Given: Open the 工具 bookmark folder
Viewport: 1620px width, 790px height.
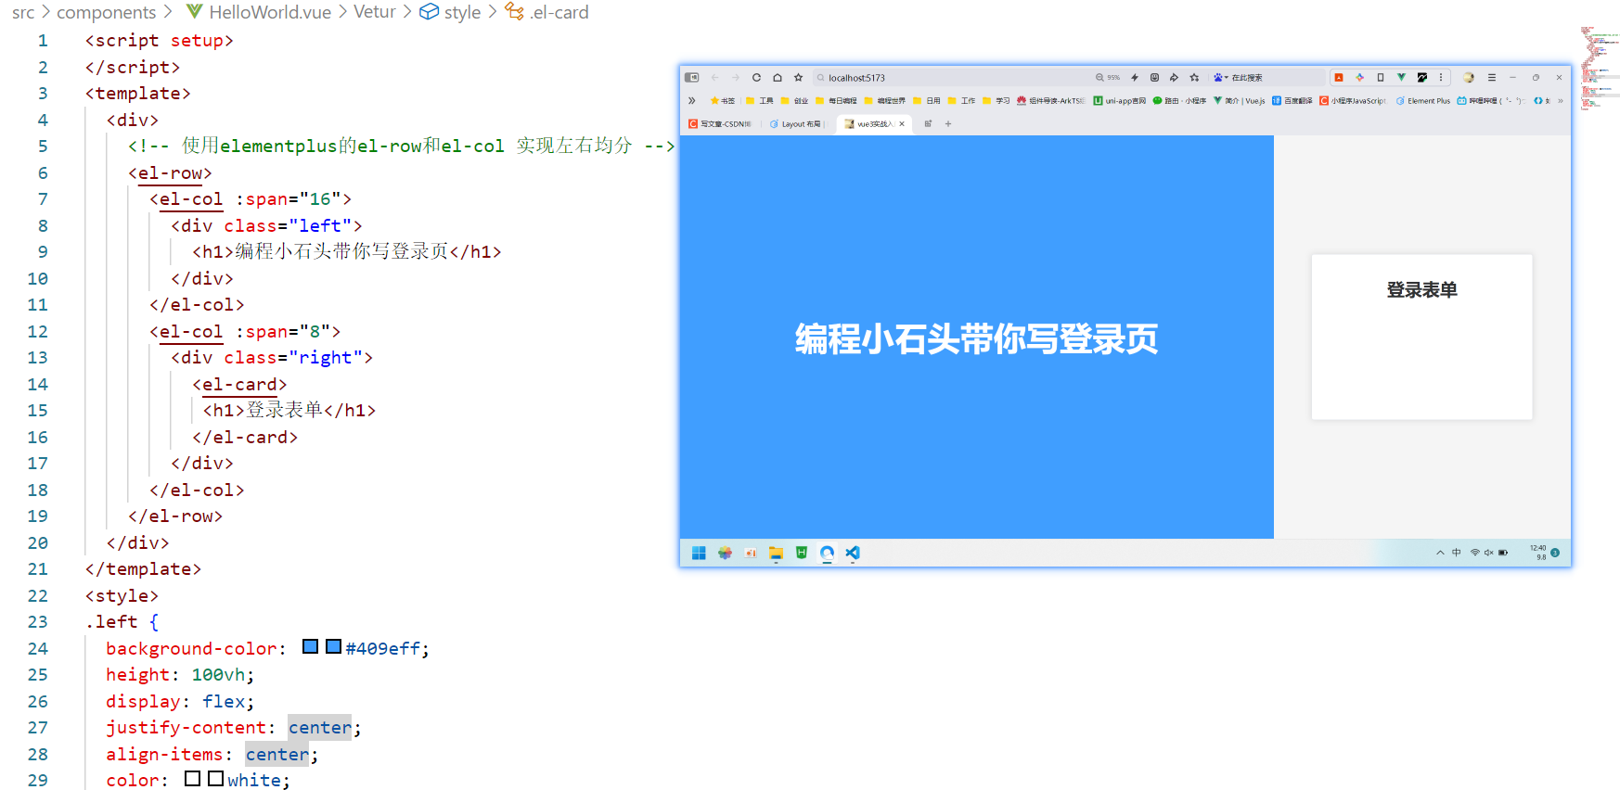Looking at the screenshot, I should click(760, 100).
